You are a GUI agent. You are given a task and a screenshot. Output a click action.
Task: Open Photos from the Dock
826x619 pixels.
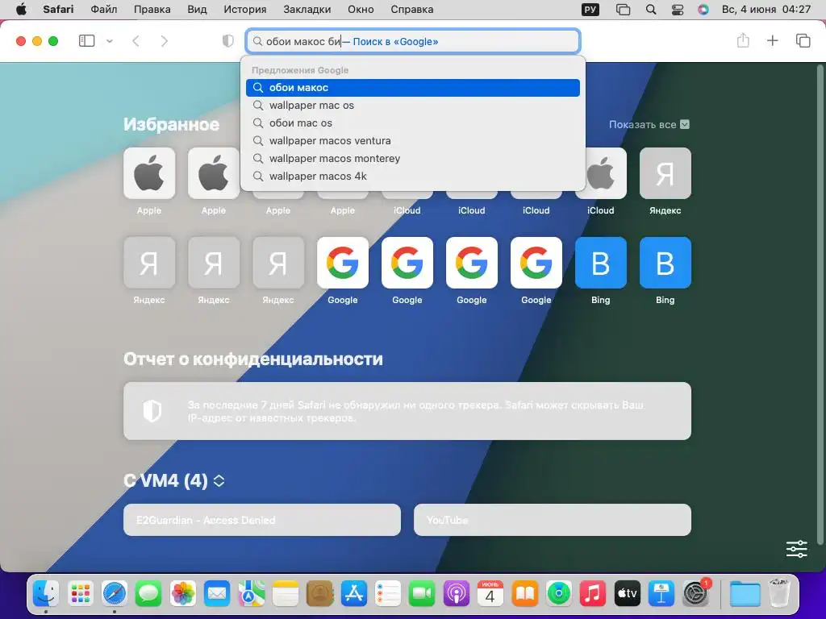tap(183, 594)
